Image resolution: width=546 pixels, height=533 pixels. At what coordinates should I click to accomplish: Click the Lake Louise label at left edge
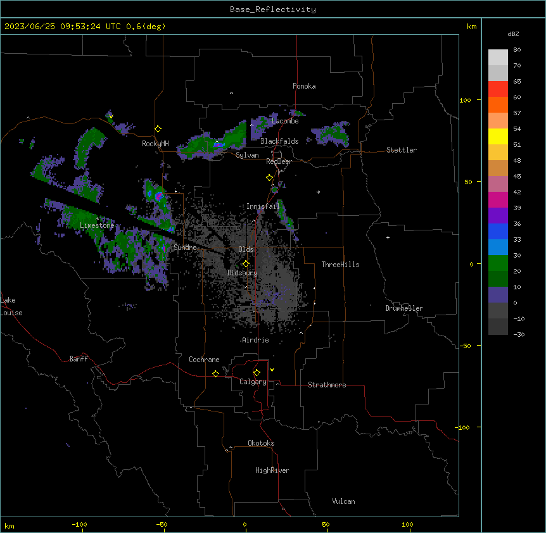click(11, 306)
